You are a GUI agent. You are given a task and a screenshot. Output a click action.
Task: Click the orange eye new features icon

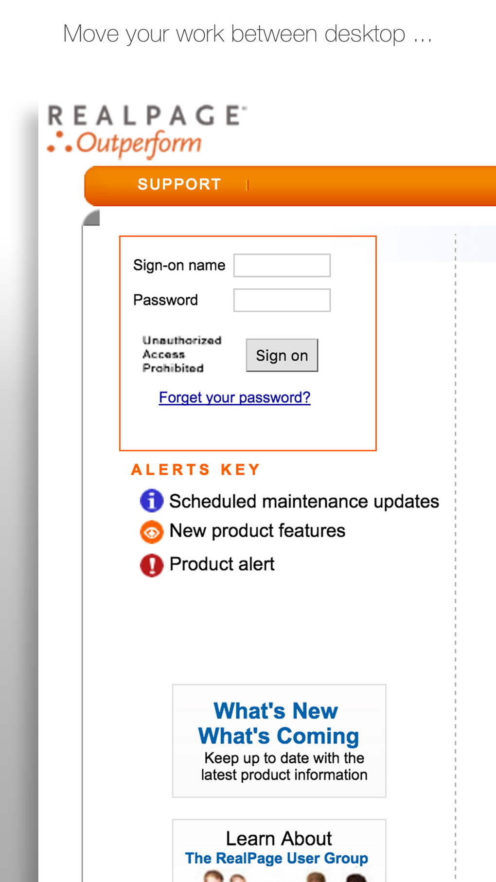click(x=152, y=532)
